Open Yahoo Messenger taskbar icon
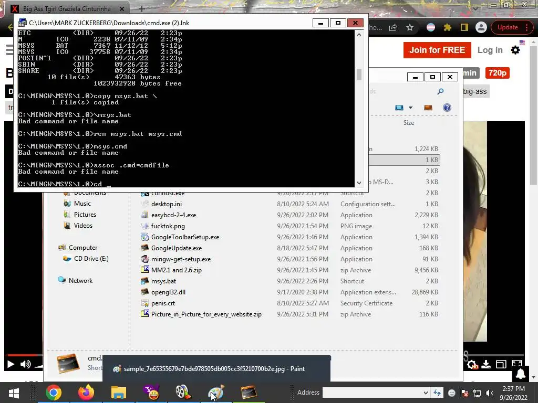538x403 pixels. tap(151, 393)
